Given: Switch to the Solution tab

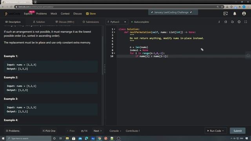Looking at the screenshot, I should point(39,22).
